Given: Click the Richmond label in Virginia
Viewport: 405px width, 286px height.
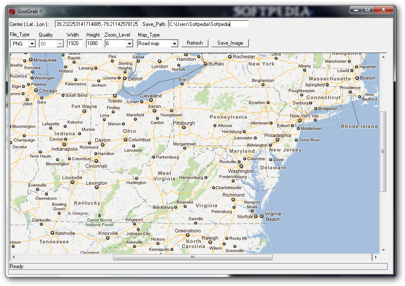Looking at the screenshot, I should point(234,195).
